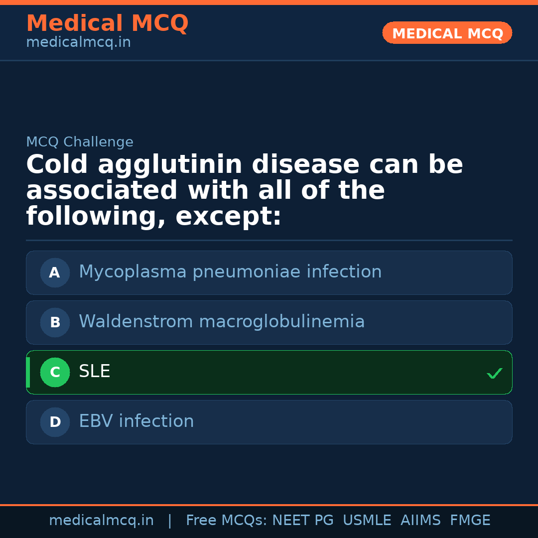Click the Cold agglutinin disease question heading

click(x=244, y=191)
